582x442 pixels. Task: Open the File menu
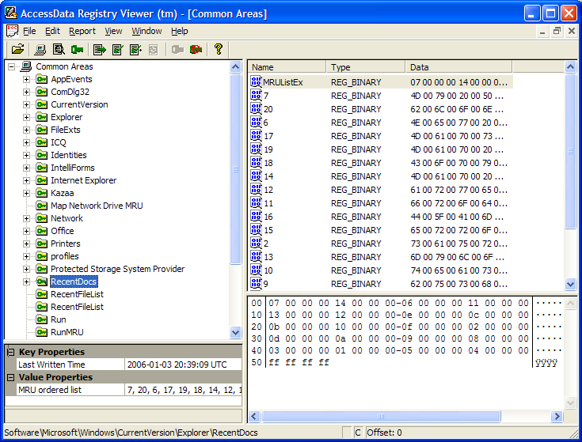click(29, 31)
